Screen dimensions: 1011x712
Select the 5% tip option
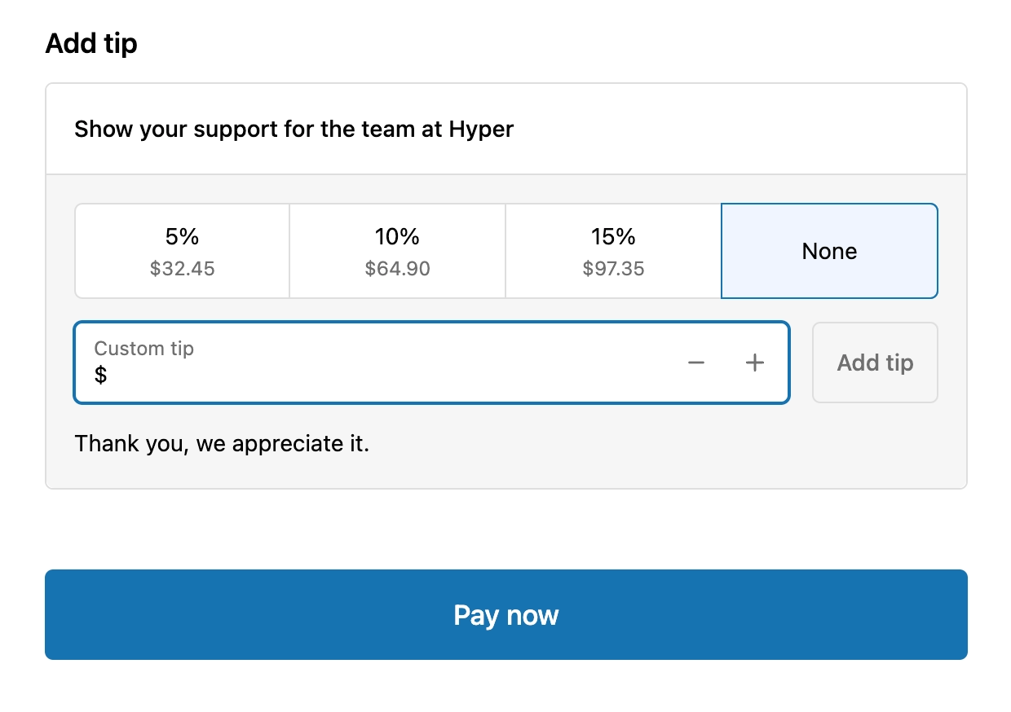182,251
